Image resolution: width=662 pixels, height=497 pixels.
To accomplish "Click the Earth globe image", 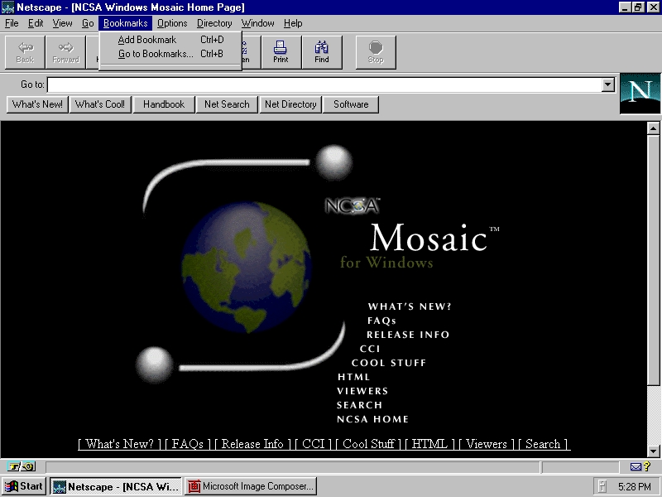I will tap(247, 268).
